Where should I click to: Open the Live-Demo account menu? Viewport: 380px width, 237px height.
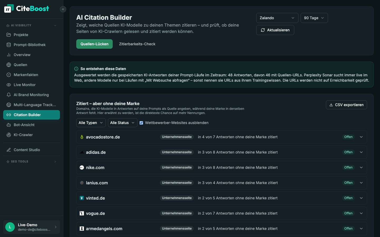coord(31,227)
